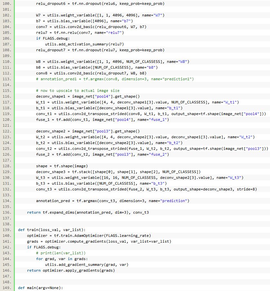The image size is (270, 291).
Task: Click comment 'now to upscale to actual image size'
Action: click(x=78, y=91)
